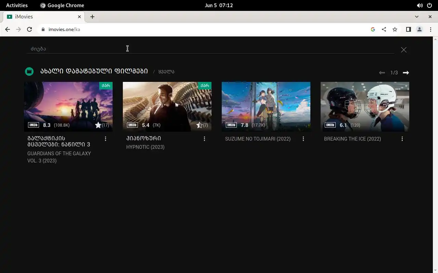Click the browser forward arrow
The height and width of the screenshot is (273, 438).
tap(18, 29)
